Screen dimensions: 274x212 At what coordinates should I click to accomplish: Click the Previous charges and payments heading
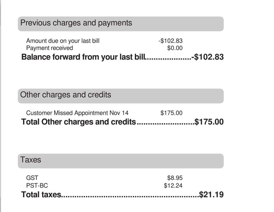tap(76, 23)
